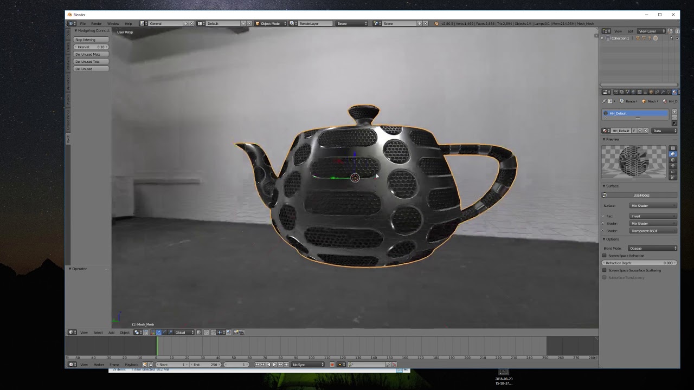Open the Transparent BSDF shader dropdown
The height and width of the screenshot is (390, 694).
pyautogui.click(x=653, y=231)
